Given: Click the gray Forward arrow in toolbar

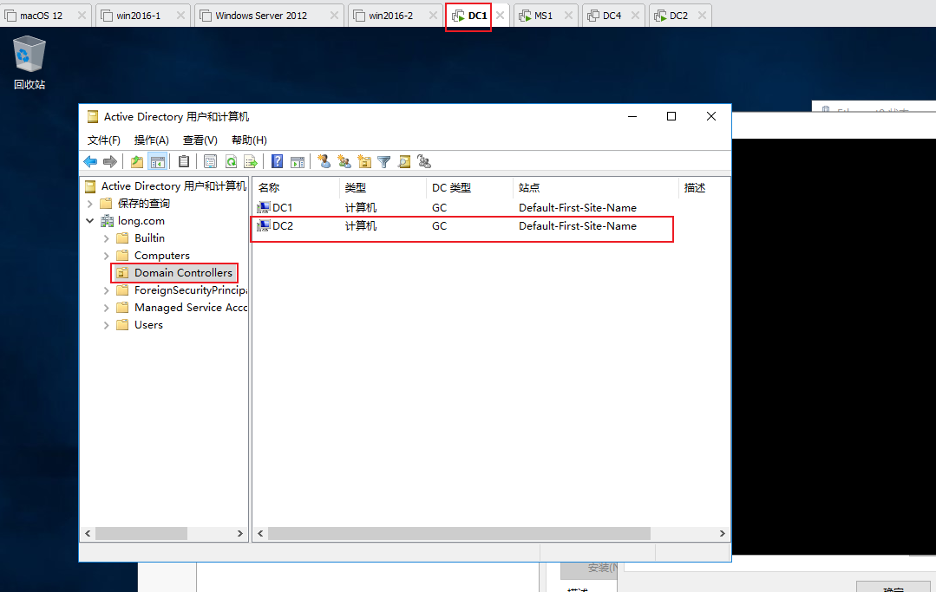Looking at the screenshot, I should 110,161.
